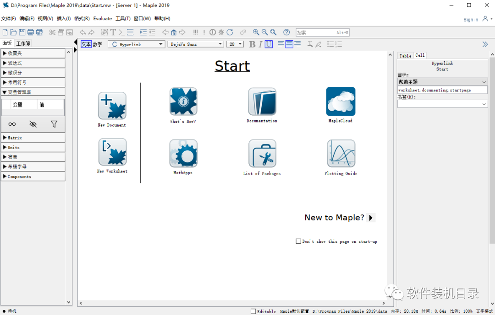This screenshot has height=315, width=495.
Task: Switch to the 工作簿 tab
Action: coord(23,43)
